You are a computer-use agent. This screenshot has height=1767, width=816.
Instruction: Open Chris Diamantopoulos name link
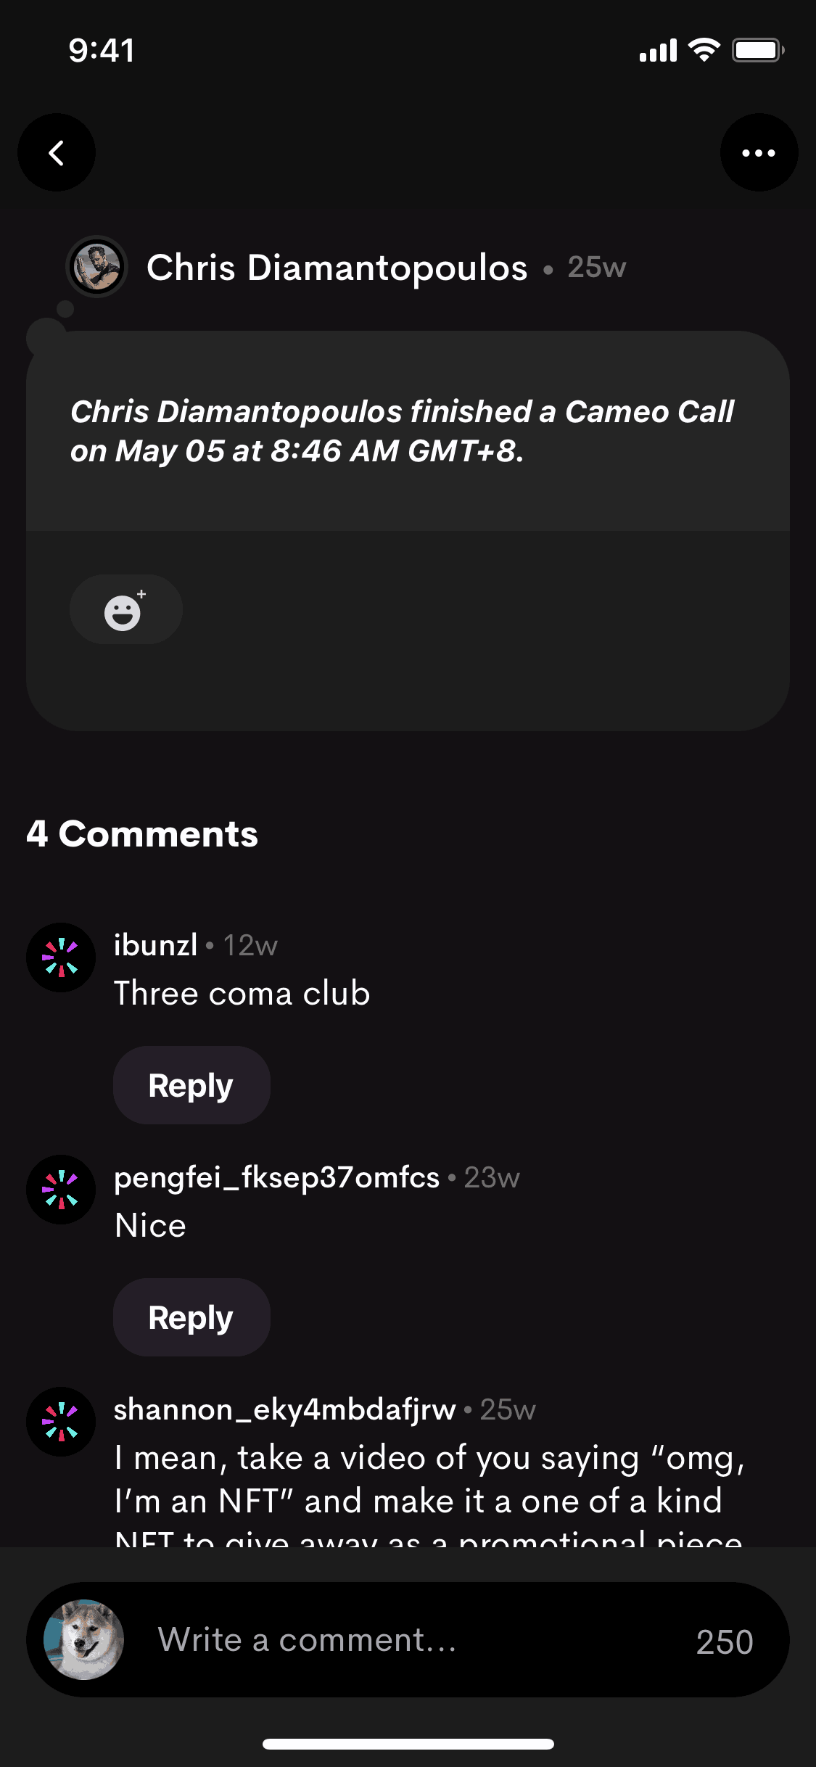click(x=337, y=267)
